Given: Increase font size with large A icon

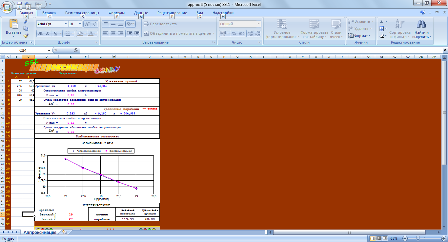Looking at the screenshot, I should [x=87, y=24].
